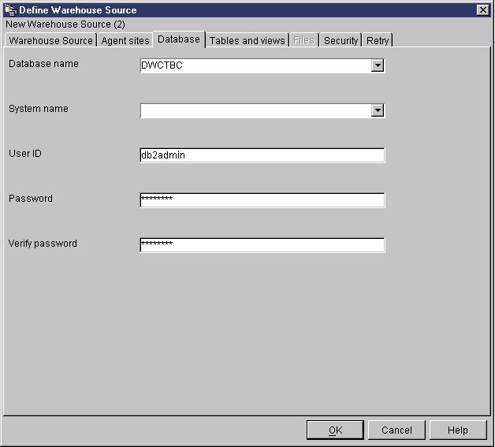Focus the Password input field

pos(262,200)
